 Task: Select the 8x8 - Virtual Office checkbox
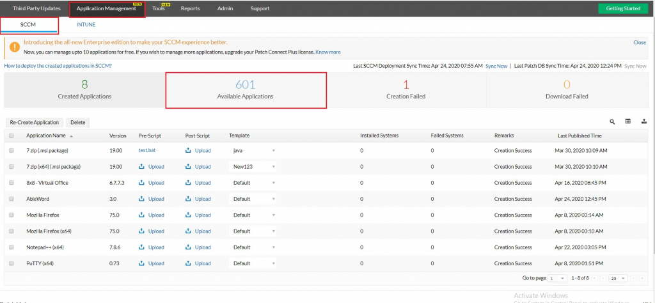(12, 183)
